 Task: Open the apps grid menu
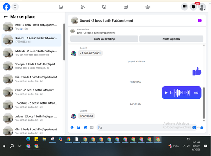[x=184, y=7]
